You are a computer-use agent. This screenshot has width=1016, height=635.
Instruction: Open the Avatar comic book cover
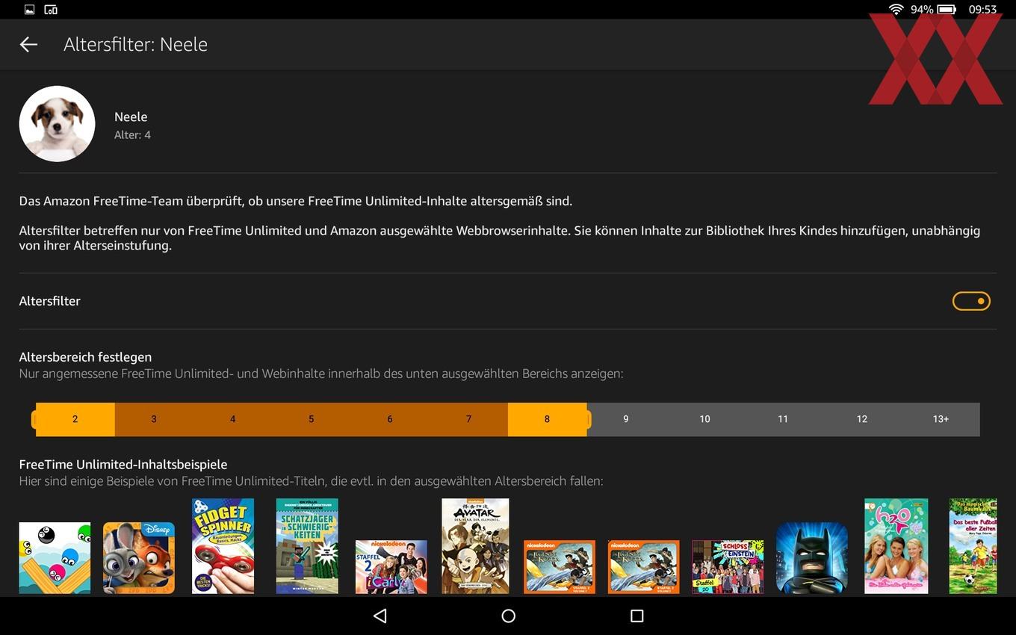[475, 546]
